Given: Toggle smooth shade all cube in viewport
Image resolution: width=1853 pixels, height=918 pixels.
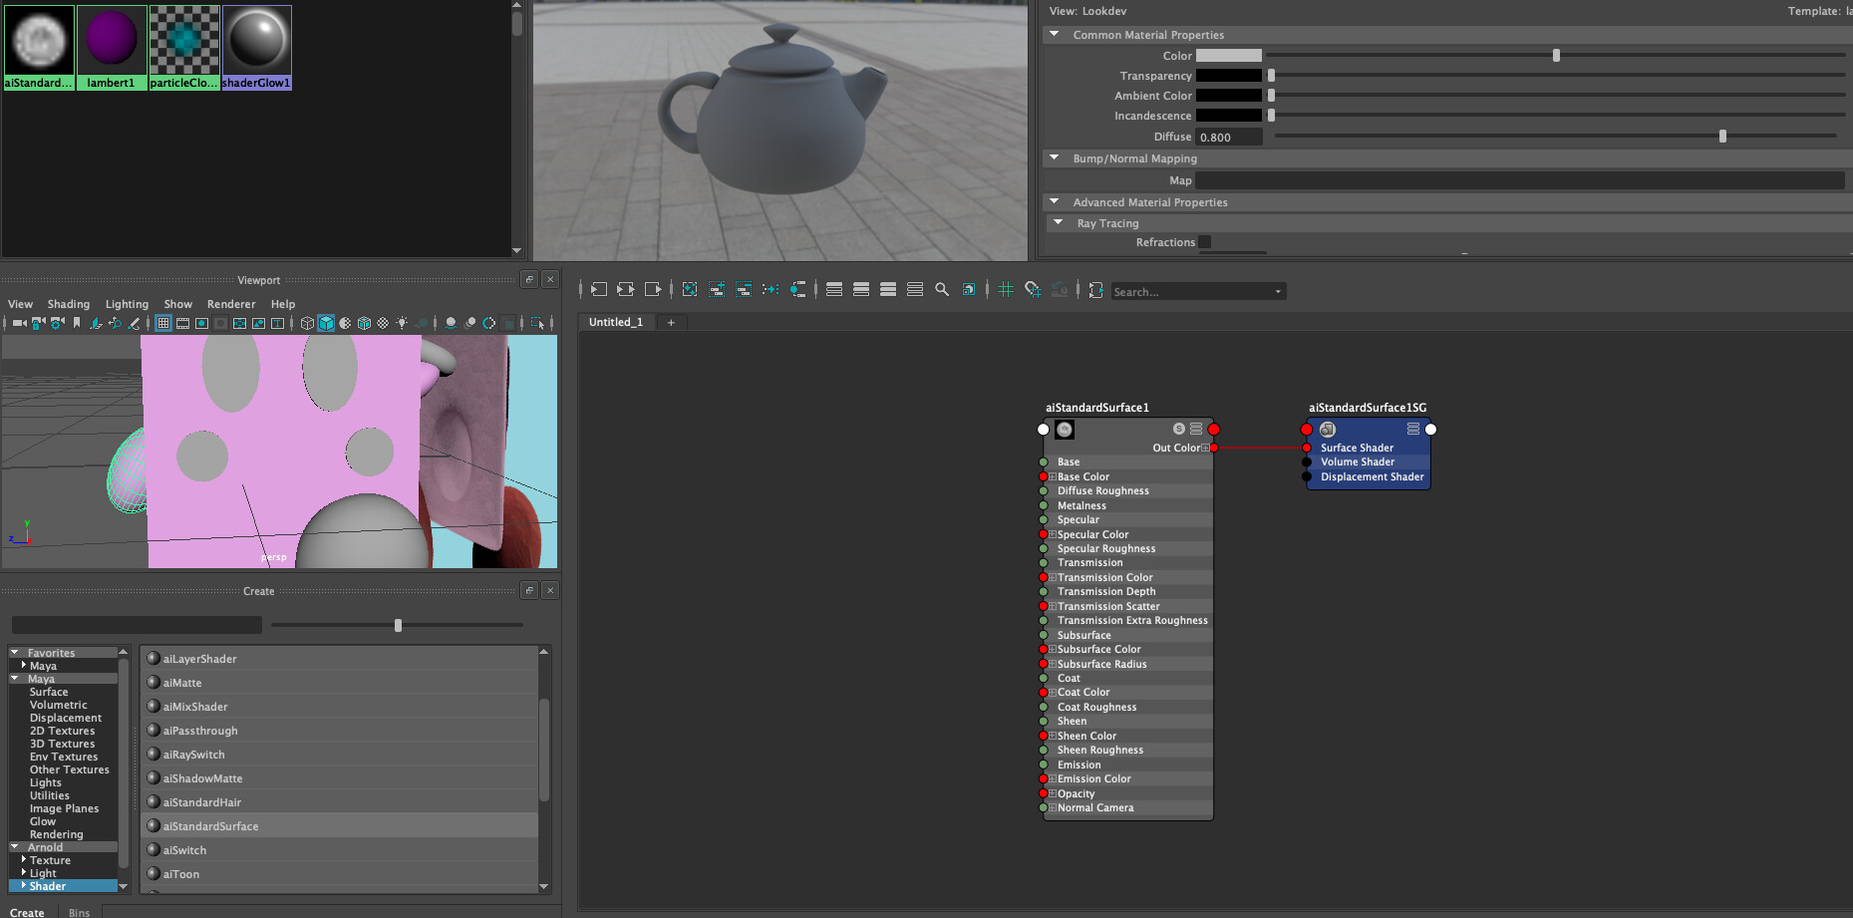Looking at the screenshot, I should tap(326, 323).
